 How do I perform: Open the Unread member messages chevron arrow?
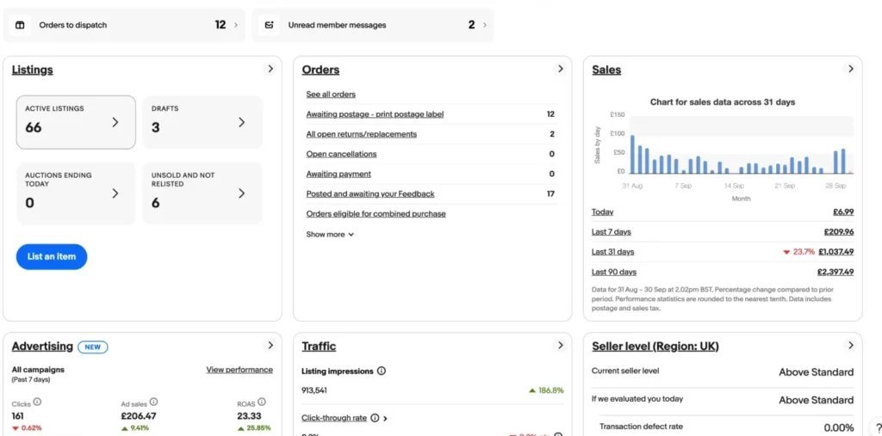(484, 25)
